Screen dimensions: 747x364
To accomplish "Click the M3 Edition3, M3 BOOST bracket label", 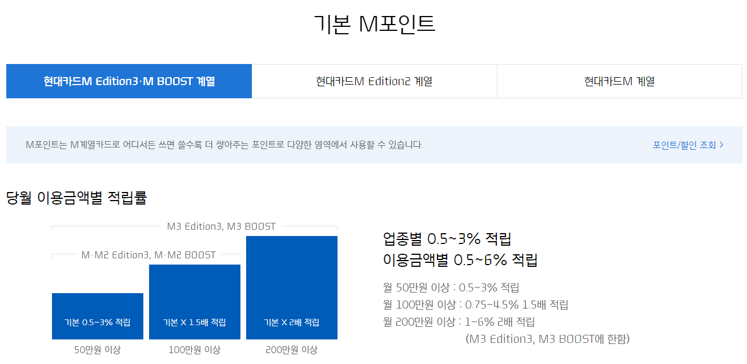I will pyautogui.click(x=222, y=226).
